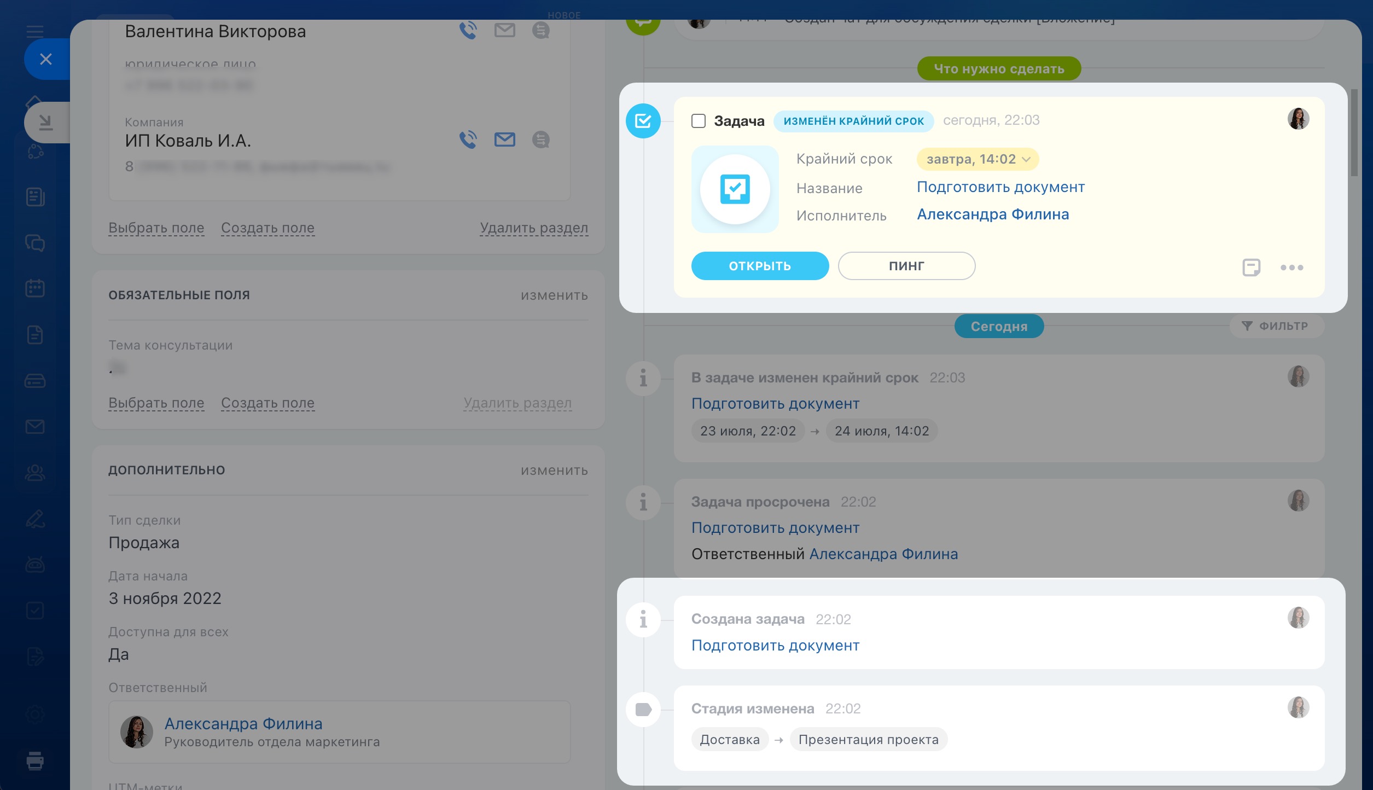The image size is (1373, 790).
Task: Click avatar in Стадия изменена entry
Action: (x=1298, y=707)
